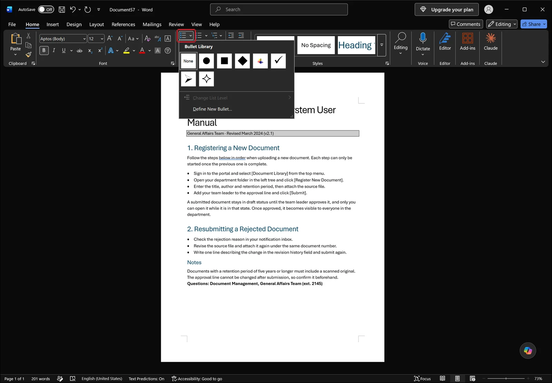Click the Cut scissors icon
552x383 pixels.
(29, 36)
